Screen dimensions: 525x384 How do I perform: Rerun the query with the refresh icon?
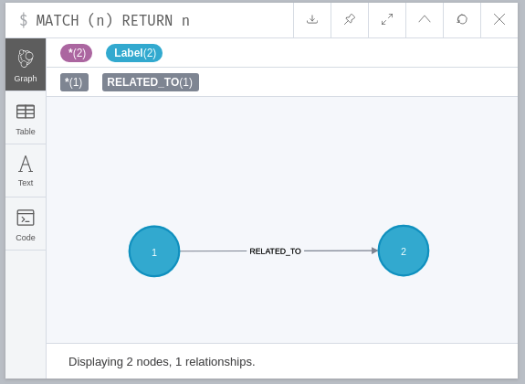462,20
